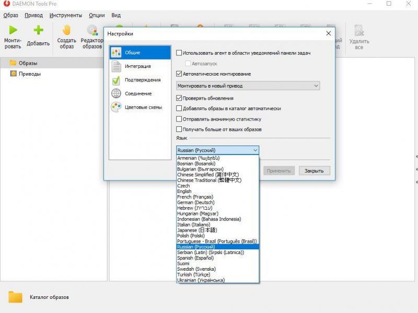Open the Опции menu
This screenshot has height=313, width=418.
tap(97, 15)
